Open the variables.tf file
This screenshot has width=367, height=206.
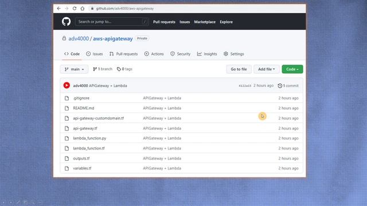click(x=82, y=168)
